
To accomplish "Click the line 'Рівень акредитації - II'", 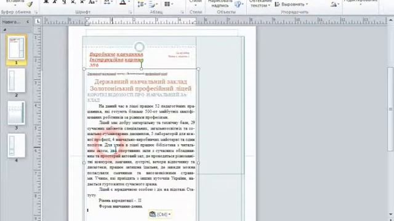I will 120,201.
